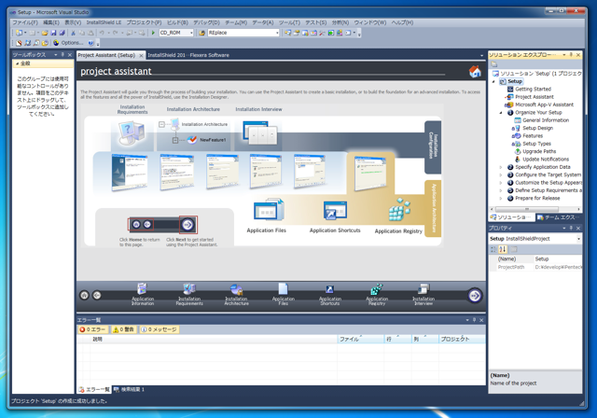Screen dimensions: 597x418
Task: Click the NewFeature1 node in architecture diagram
Action: 213,140
